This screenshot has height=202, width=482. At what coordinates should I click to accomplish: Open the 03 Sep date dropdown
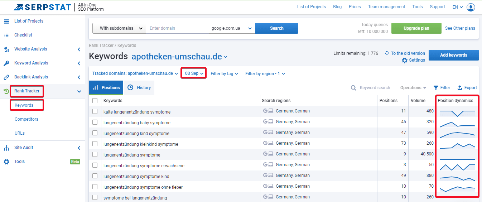(x=194, y=73)
